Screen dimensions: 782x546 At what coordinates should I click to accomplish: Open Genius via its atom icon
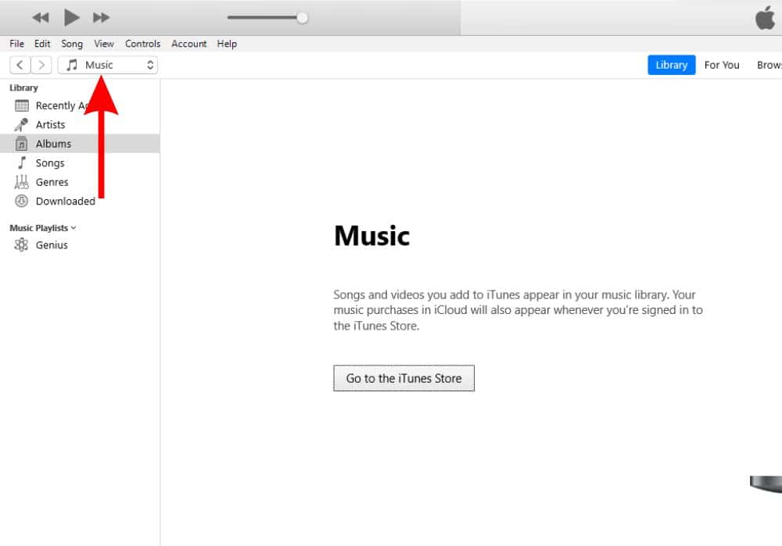click(x=22, y=245)
